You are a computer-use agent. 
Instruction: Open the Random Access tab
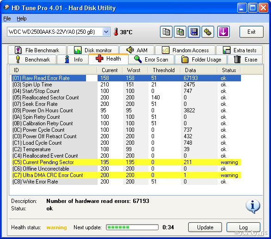[x=185, y=50]
